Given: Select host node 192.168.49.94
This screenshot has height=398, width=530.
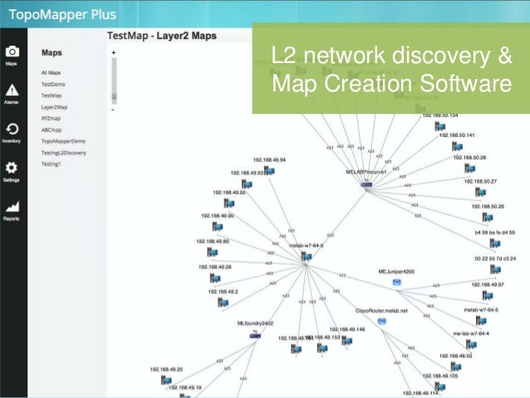Looking at the screenshot, I should pos(269,171).
